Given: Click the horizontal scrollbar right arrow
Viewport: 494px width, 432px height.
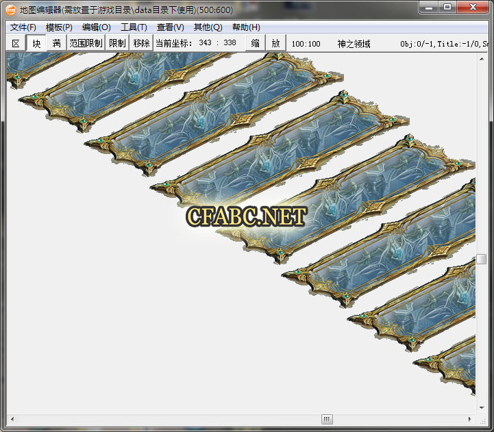Looking at the screenshot, I should click(470, 419).
